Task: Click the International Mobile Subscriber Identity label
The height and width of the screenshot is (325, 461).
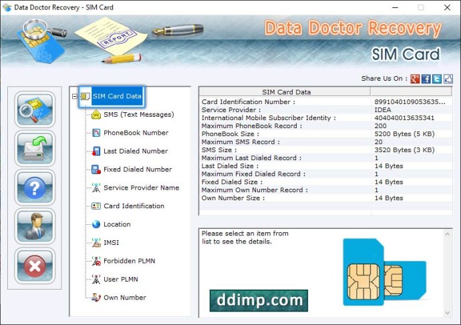Action: click(269, 117)
